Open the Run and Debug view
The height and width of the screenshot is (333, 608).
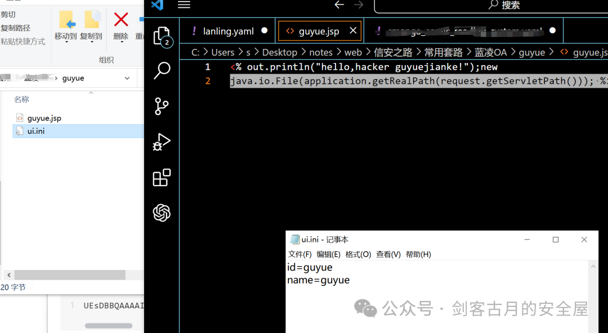(162, 142)
